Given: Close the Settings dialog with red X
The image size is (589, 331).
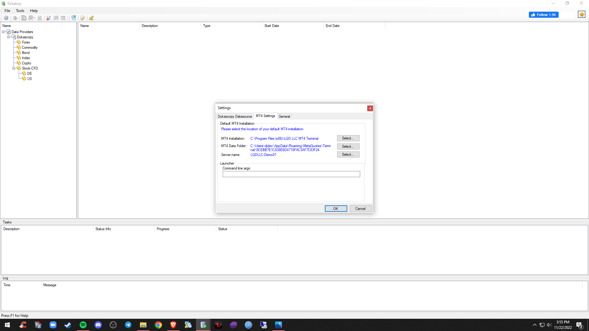Looking at the screenshot, I should [x=370, y=108].
